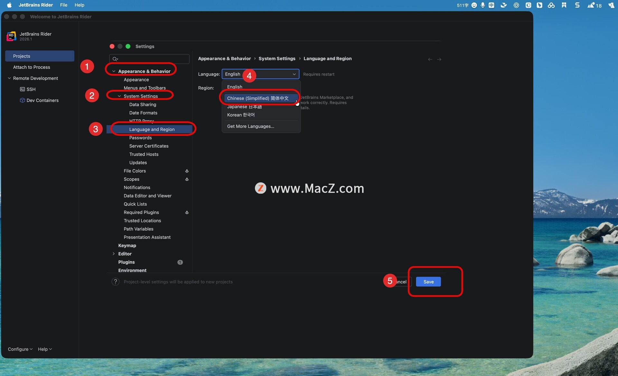
Task: Open the Apple menu
Action: click(9, 5)
